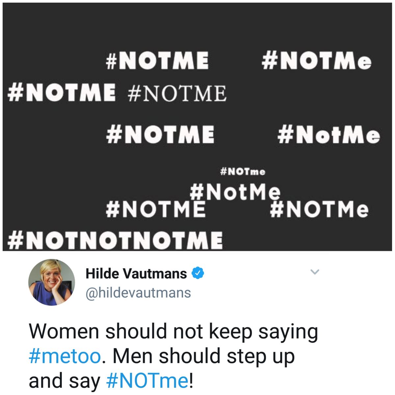Click the "Women should not keep saying" text
Viewport: 395px width, 395px height.
[x=173, y=332]
